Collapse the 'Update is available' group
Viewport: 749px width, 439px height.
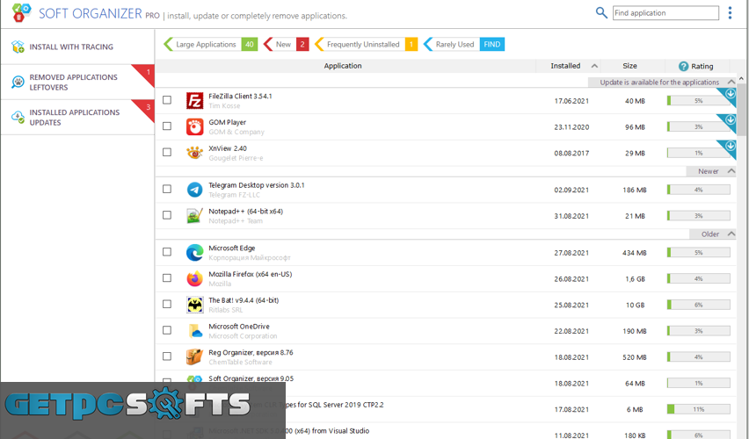(x=731, y=82)
